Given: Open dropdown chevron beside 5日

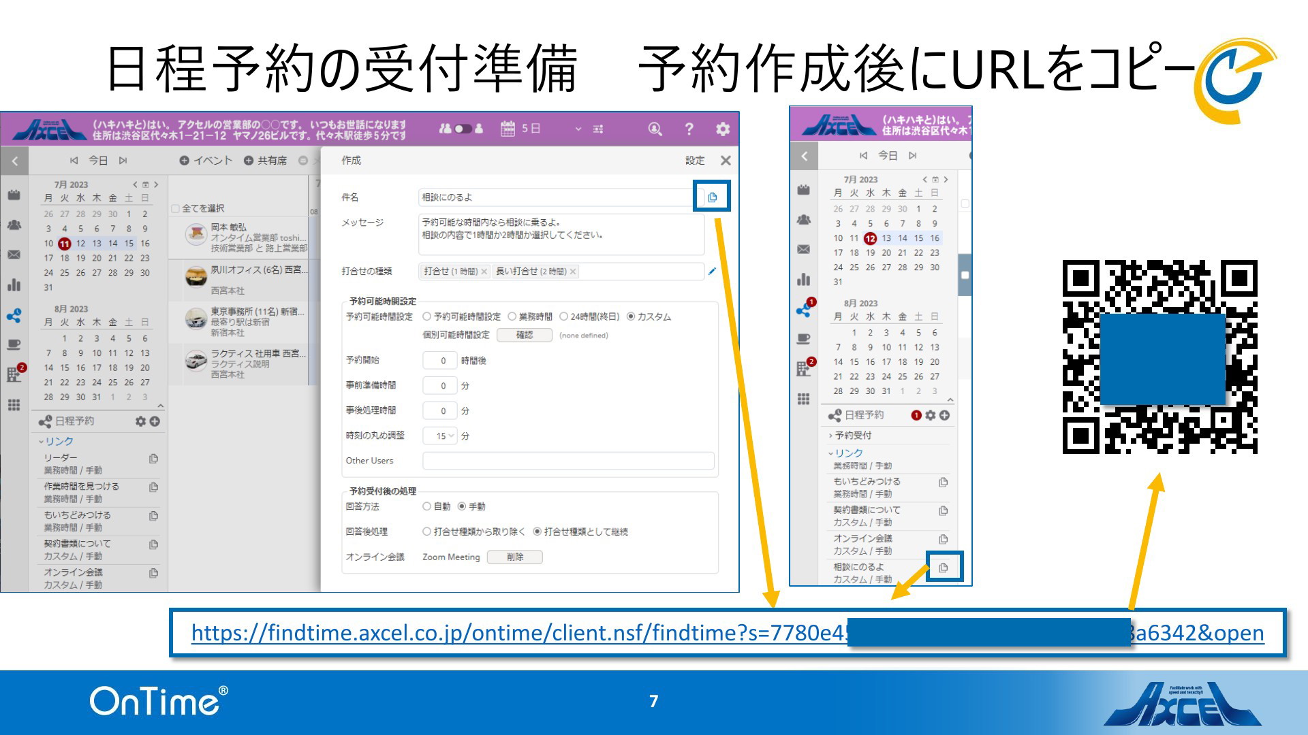Looking at the screenshot, I should click(578, 129).
